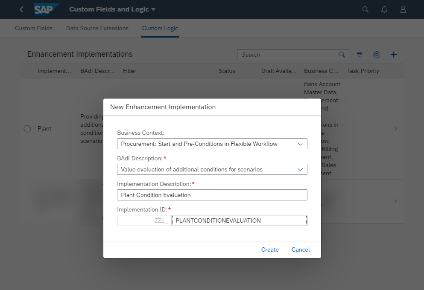
Task: Click the magnifier in the Search field
Action: [342, 55]
